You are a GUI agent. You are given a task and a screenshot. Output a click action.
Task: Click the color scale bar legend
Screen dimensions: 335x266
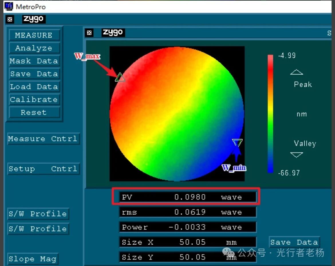point(270,114)
